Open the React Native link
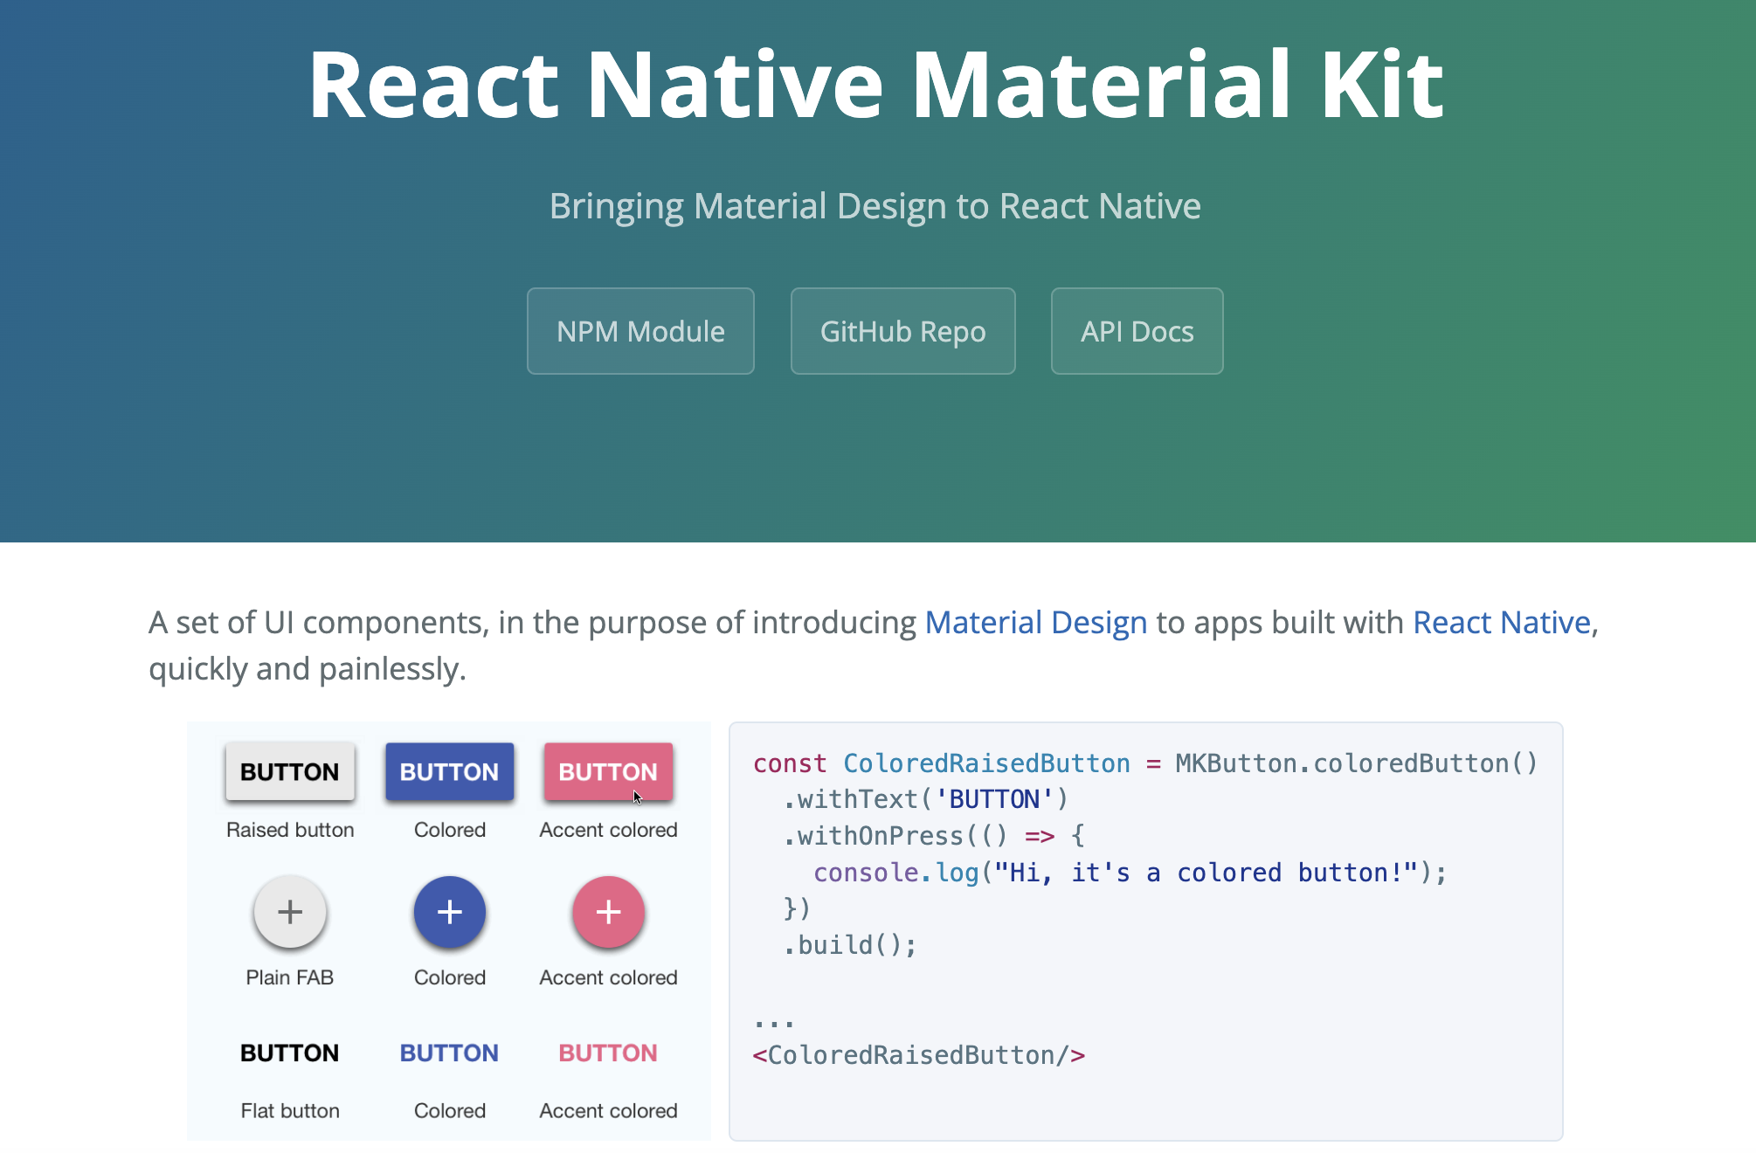The width and height of the screenshot is (1756, 1153). pos(1502,622)
